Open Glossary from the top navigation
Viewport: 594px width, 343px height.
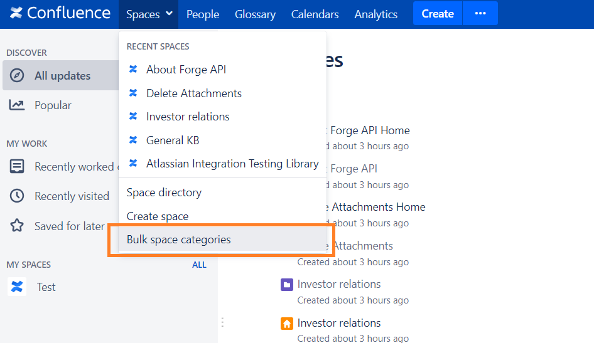(255, 14)
